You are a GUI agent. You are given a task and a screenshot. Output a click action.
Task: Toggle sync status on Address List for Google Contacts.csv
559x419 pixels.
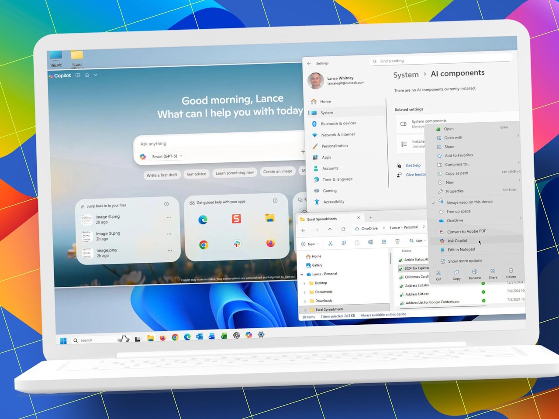coord(483,301)
